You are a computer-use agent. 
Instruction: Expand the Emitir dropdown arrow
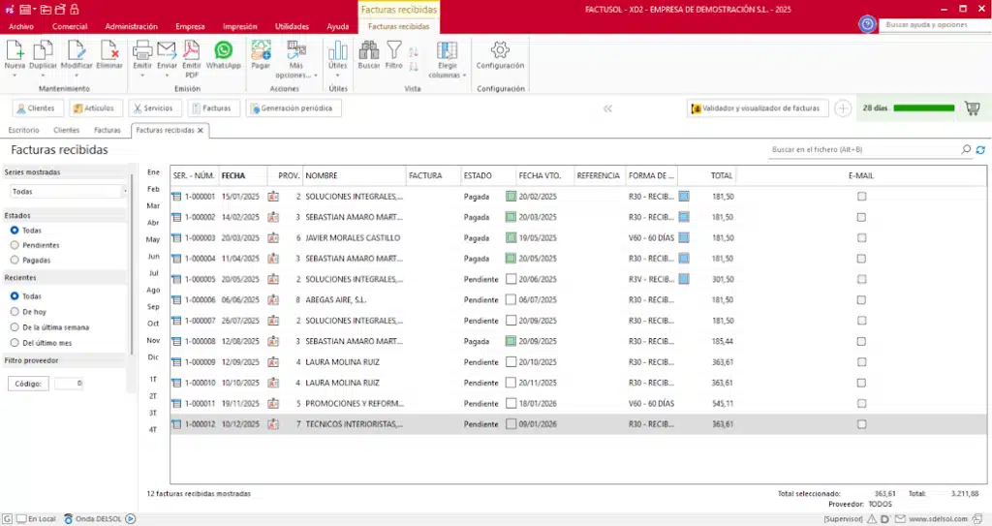[x=142, y=76]
